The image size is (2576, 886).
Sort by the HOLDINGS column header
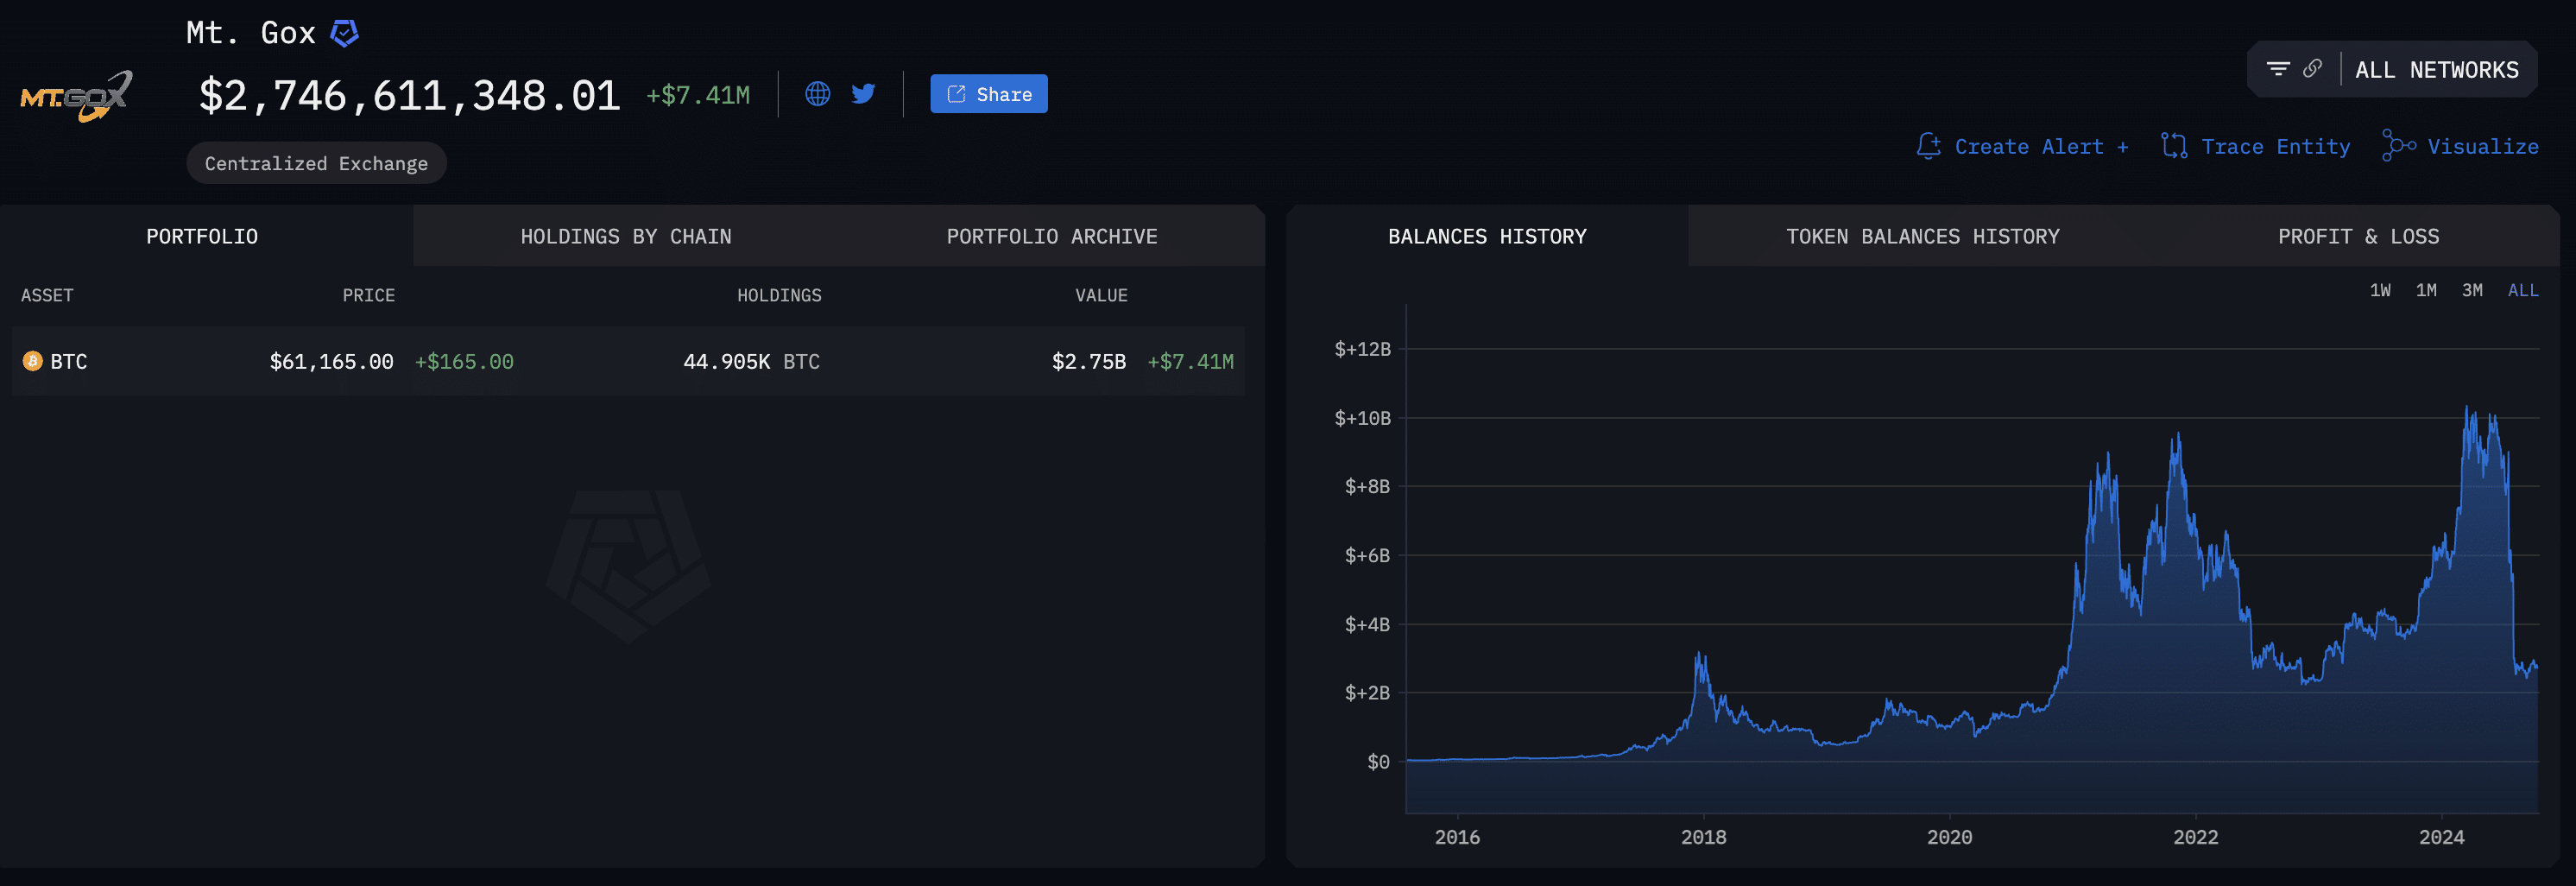[779, 295]
